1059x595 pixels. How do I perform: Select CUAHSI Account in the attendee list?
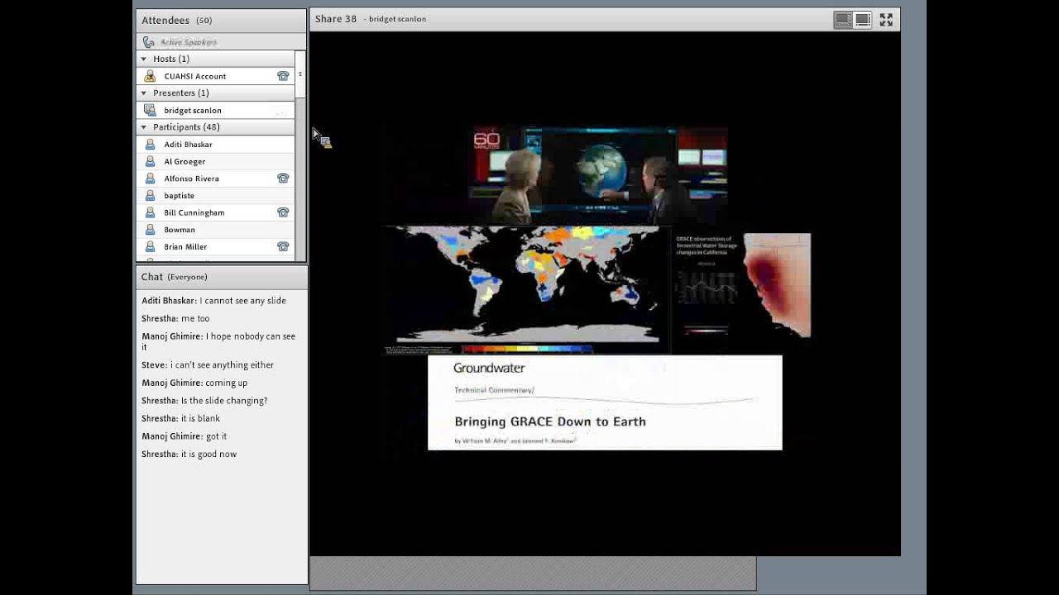pos(215,76)
